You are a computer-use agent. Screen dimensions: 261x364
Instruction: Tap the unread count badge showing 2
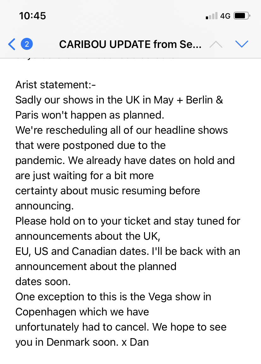tap(27, 44)
